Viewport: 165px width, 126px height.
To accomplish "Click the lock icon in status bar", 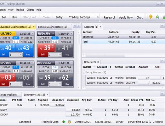I will (x=69, y=122).
